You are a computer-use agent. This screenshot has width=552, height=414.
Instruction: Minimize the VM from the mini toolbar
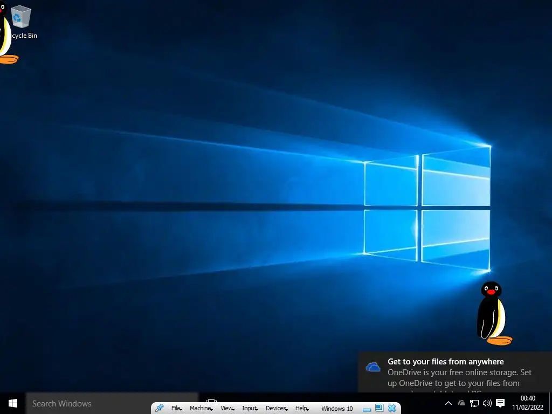(367, 409)
